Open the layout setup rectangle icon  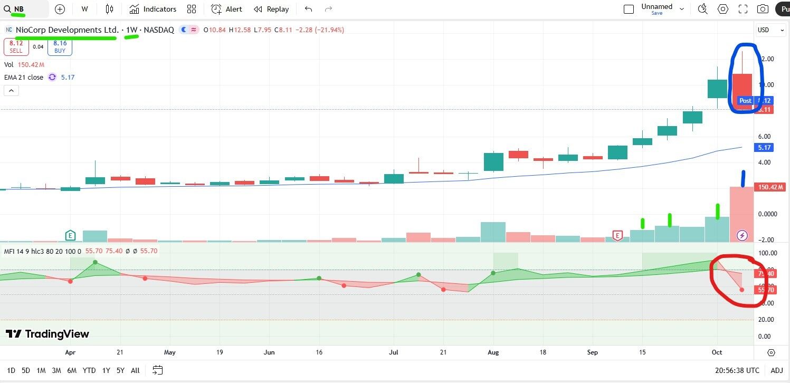629,9
